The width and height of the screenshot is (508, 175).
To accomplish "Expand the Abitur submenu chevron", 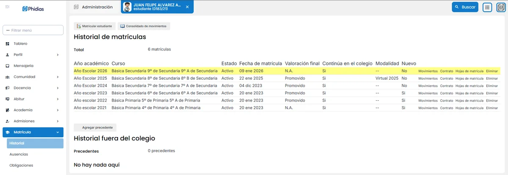I will click(58, 99).
